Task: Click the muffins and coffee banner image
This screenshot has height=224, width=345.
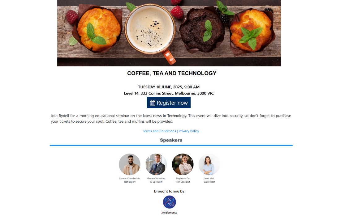Action: 169,33
